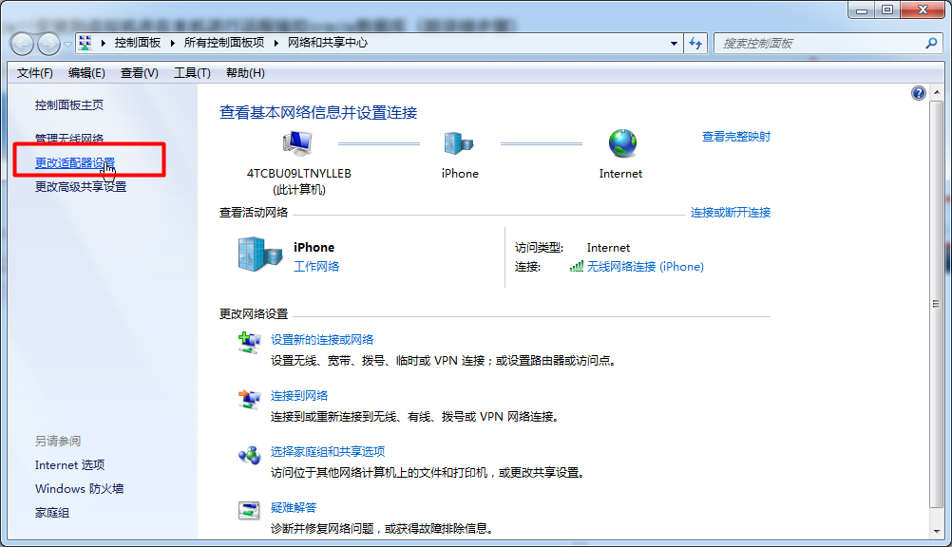Click this computer icon 4TCBU09LTNYLLEB

click(x=298, y=142)
